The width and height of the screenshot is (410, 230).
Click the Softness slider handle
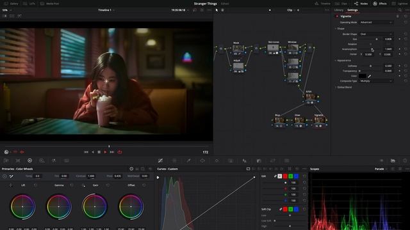click(x=370, y=66)
